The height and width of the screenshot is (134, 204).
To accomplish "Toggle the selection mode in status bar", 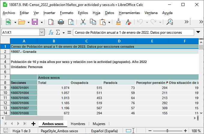I will (x=129, y=131).
